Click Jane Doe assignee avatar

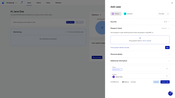[113, 77]
